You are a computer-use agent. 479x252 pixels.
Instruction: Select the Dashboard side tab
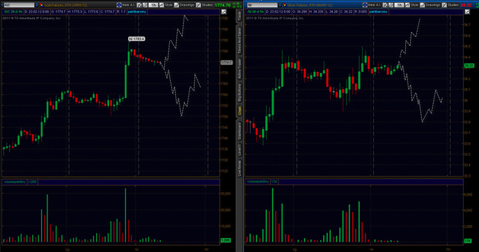239,132
